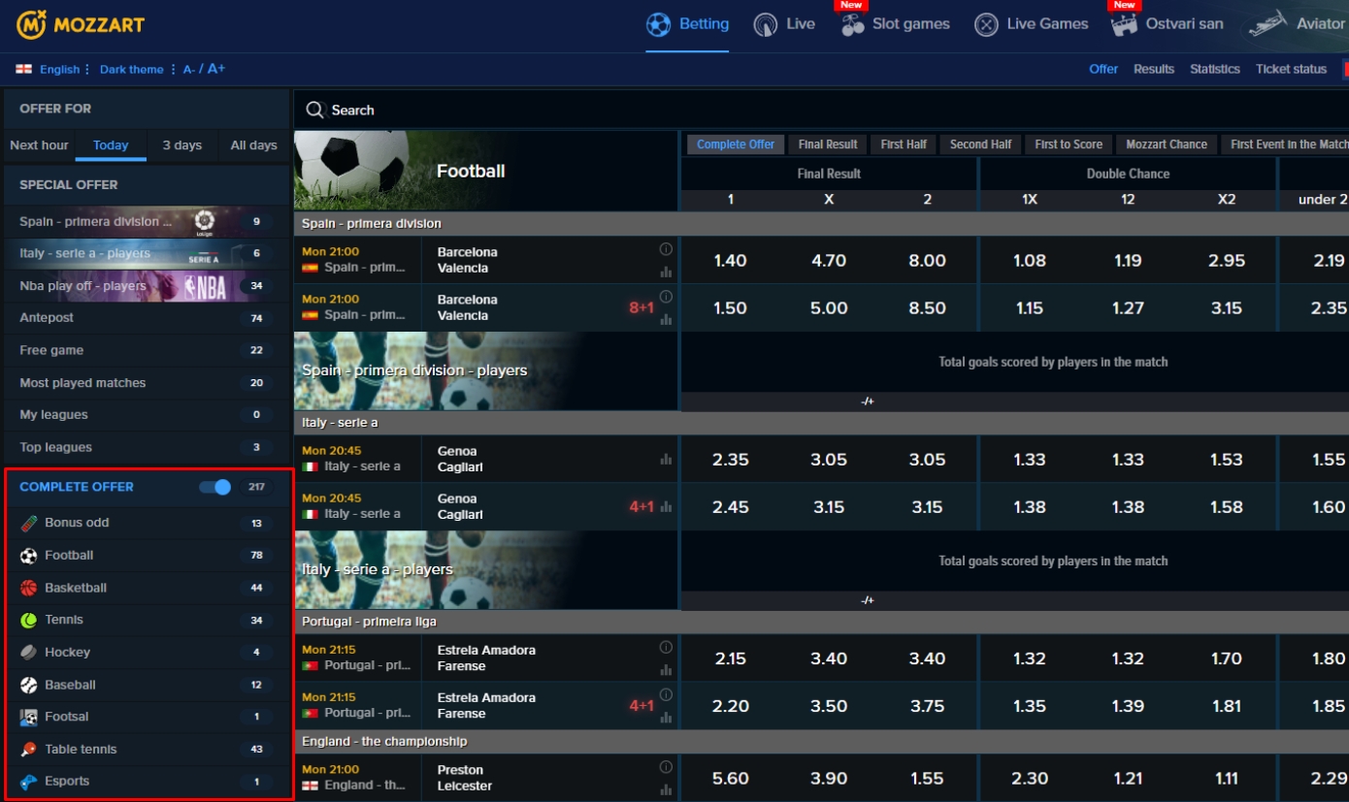Expand -/+ under Spain primera division players
1349x802 pixels.
868,401
